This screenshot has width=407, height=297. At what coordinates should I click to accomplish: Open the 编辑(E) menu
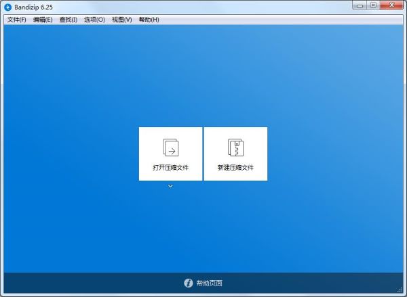[43, 20]
